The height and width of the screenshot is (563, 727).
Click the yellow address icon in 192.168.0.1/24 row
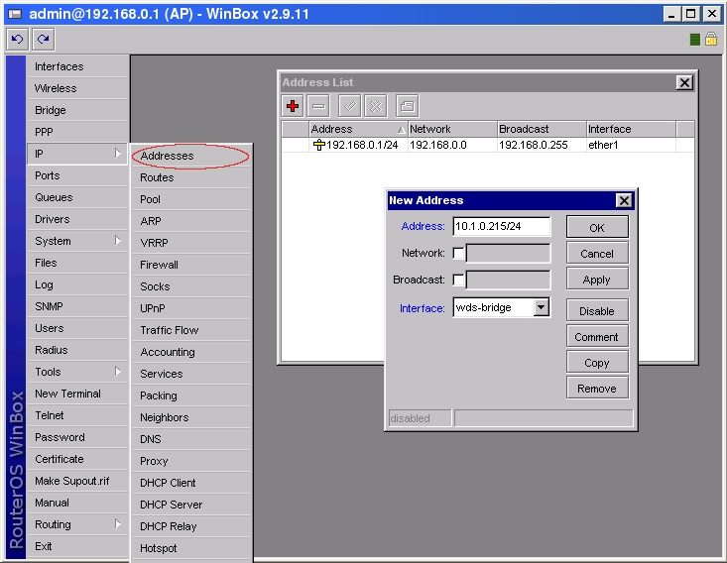[319, 145]
